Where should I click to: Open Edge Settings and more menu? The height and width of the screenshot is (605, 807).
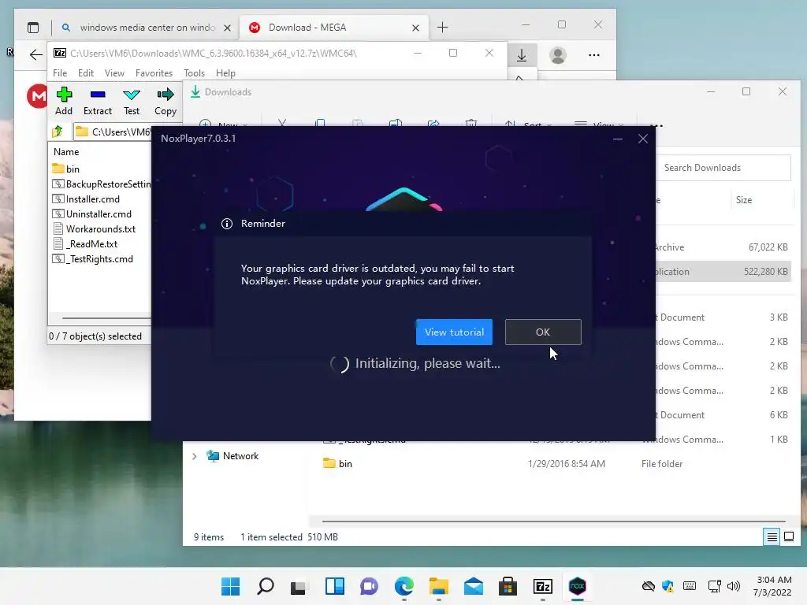(x=594, y=55)
